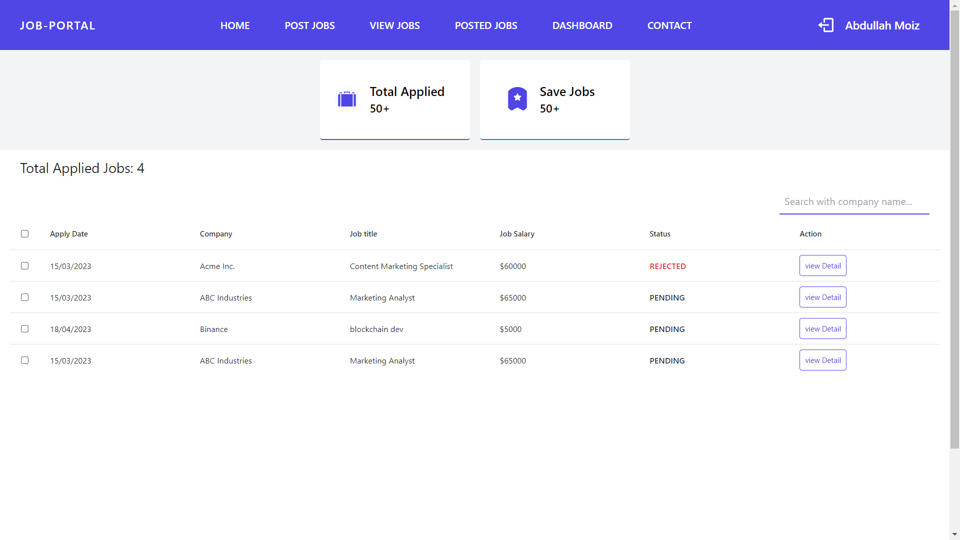Click the Status column header
Viewport: 960px width, 540px height.
660,234
